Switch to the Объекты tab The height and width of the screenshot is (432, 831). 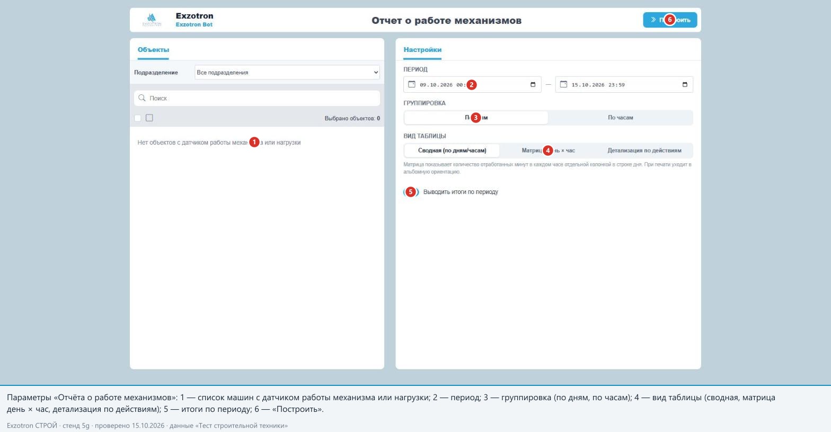153,50
